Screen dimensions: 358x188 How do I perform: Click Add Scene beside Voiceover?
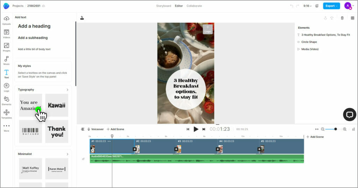point(115,129)
